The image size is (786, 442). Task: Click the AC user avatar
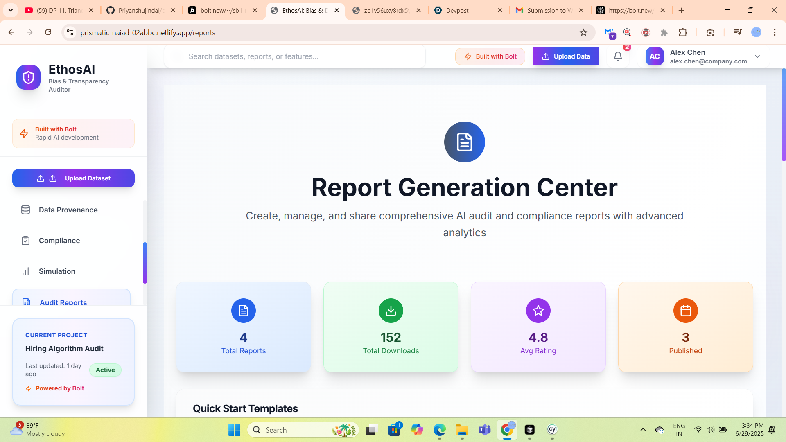[654, 56]
